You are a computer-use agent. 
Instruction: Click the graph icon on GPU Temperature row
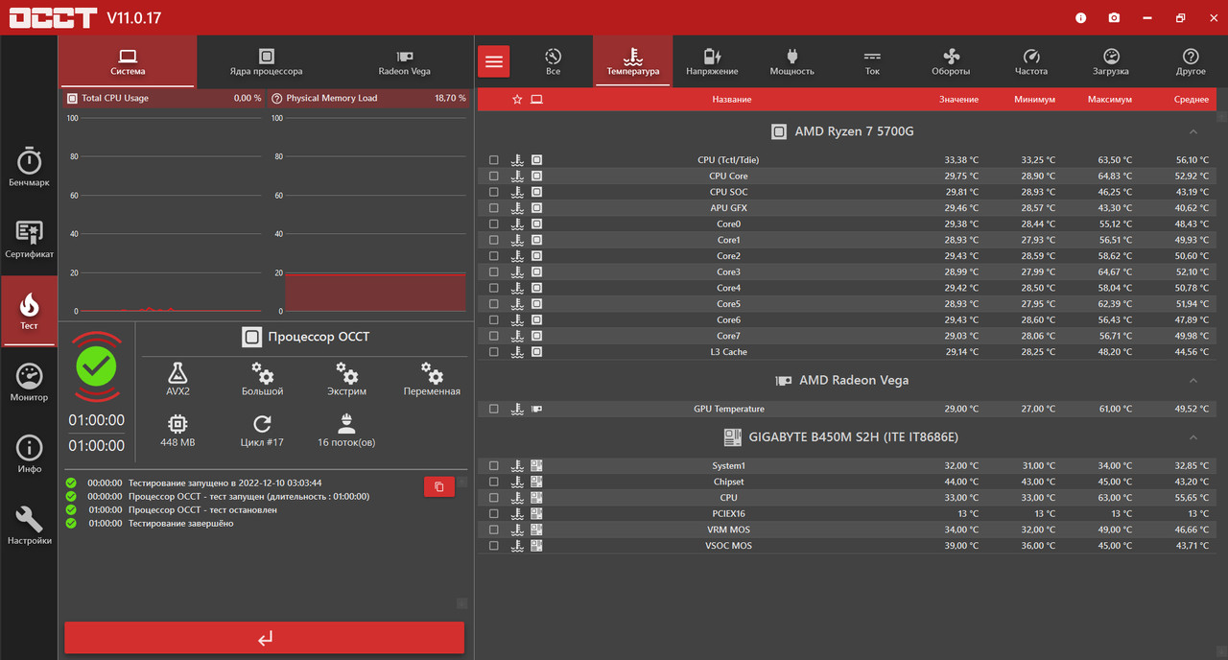517,409
